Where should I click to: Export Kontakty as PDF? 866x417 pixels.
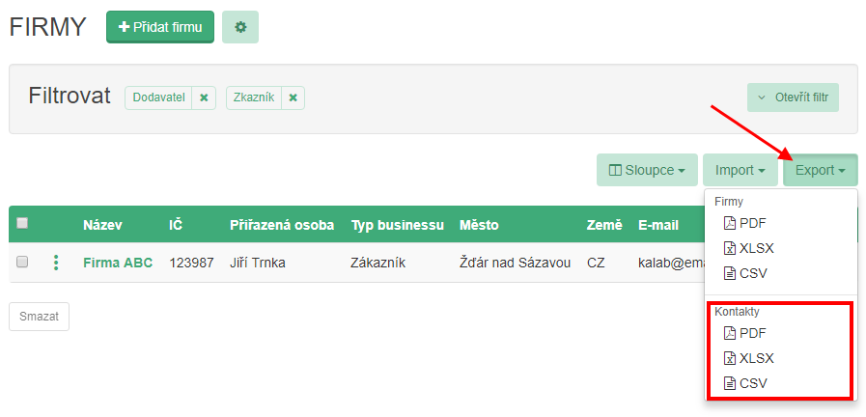[x=744, y=333]
